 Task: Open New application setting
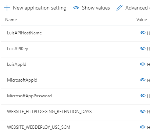[40, 8]
